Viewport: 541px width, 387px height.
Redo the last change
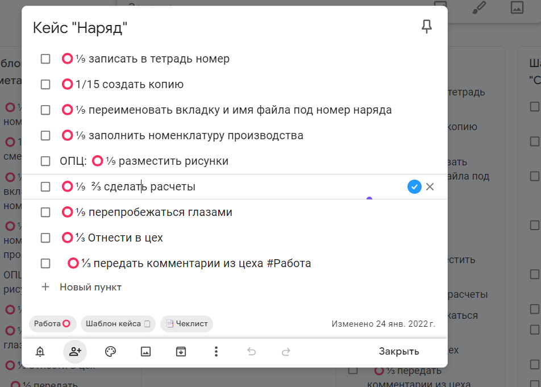point(286,352)
